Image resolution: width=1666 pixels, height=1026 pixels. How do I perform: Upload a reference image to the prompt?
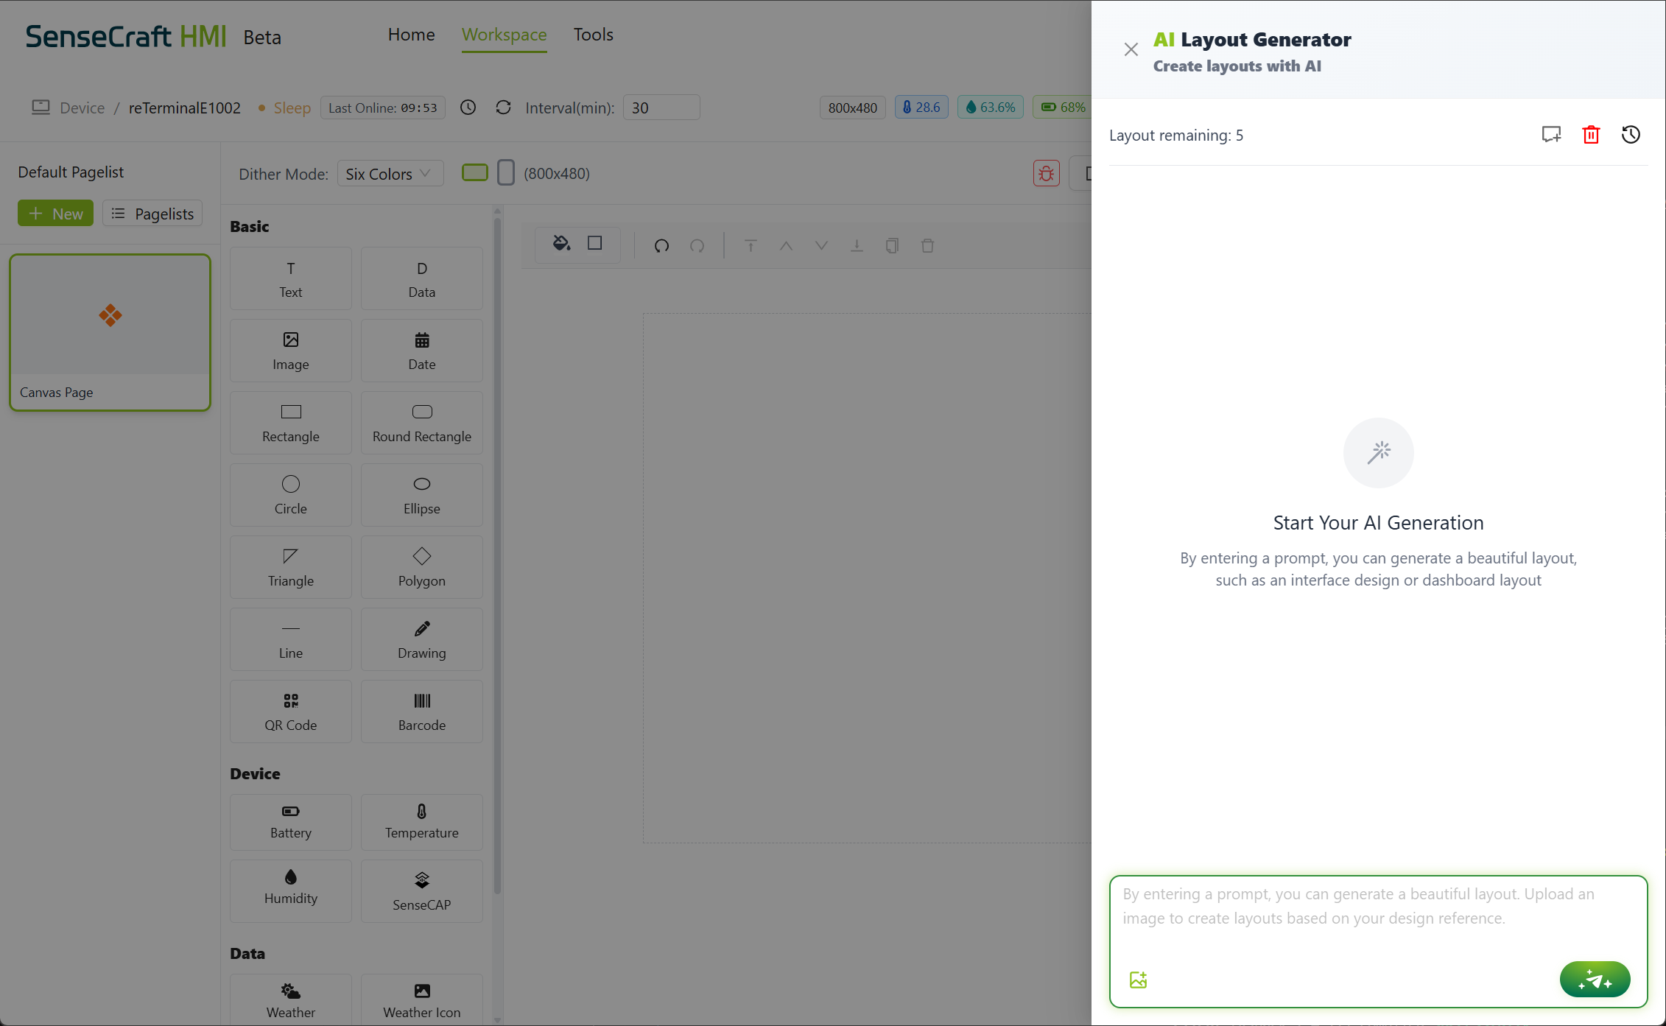coord(1138,980)
